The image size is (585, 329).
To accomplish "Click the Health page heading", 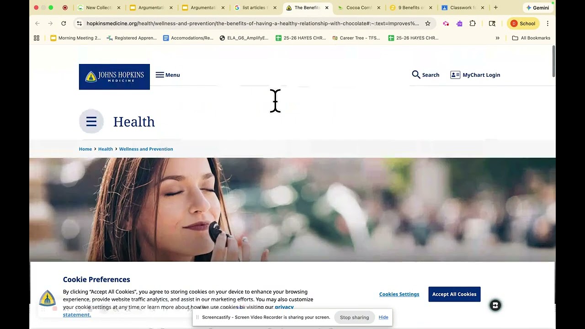I will pos(134,122).
